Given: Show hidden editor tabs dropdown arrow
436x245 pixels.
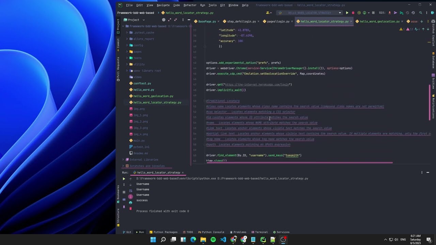Looking at the screenshot, I should pos(422,21).
